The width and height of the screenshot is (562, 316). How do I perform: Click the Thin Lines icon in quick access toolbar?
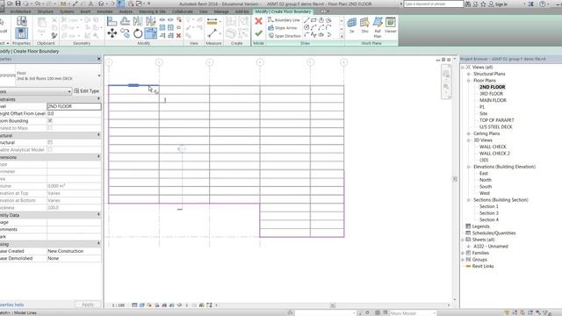pyautogui.click(x=121, y=4)
